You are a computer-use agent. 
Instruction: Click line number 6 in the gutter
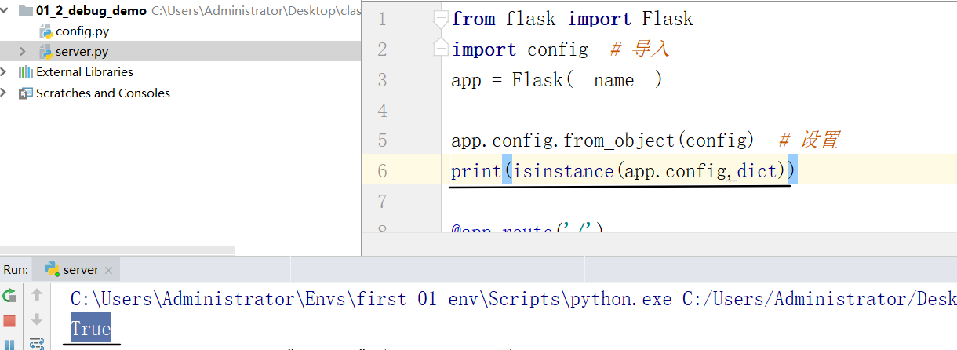tap(382, 171)
